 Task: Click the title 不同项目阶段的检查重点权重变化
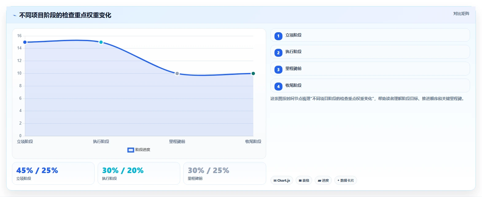(x=65, y=15)
